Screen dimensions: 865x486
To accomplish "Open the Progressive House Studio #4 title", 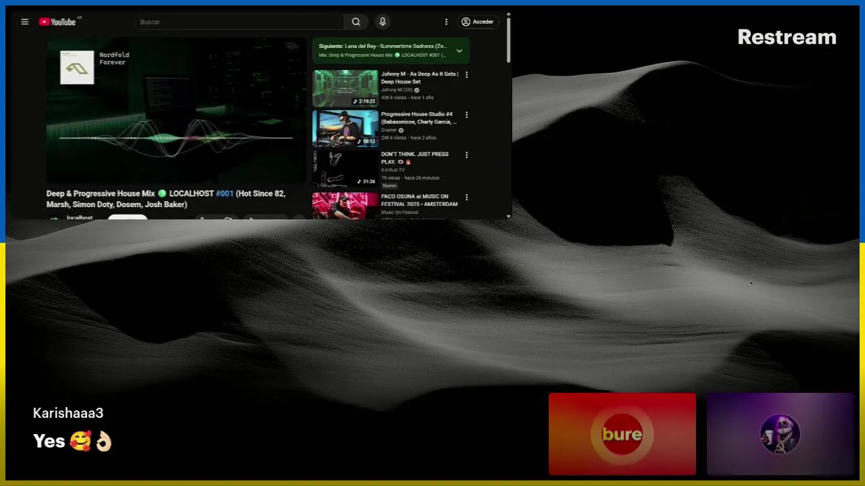I will (x=418, y=118).
